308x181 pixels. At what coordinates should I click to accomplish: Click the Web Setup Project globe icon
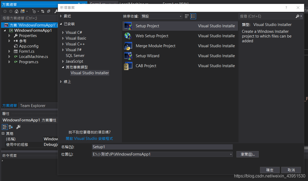(128, 36)
